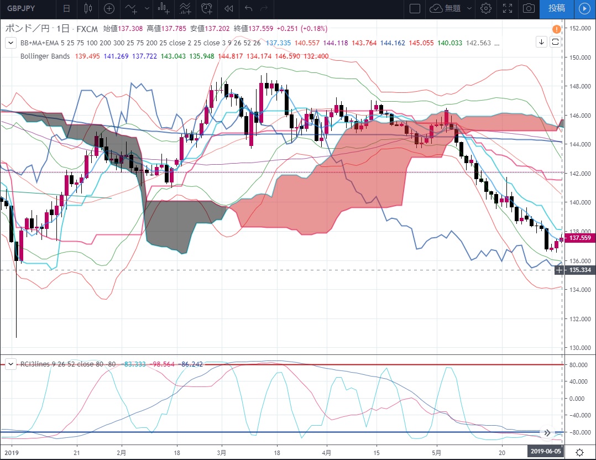Open the financials bar chart tool
Viewport: 596px width, 460px height.
click(x=164, y=8)
